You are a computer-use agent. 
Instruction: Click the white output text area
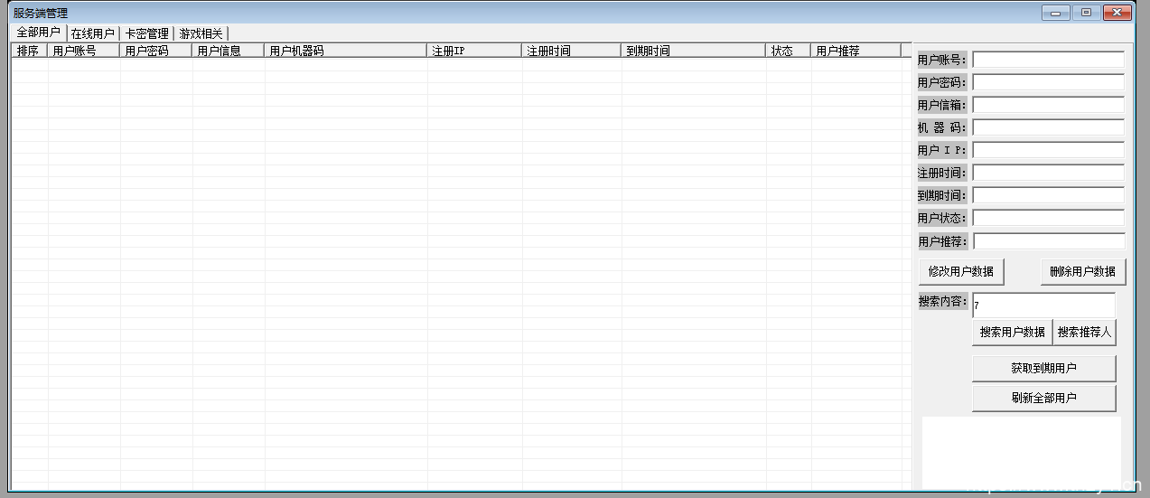[1021, 452]
